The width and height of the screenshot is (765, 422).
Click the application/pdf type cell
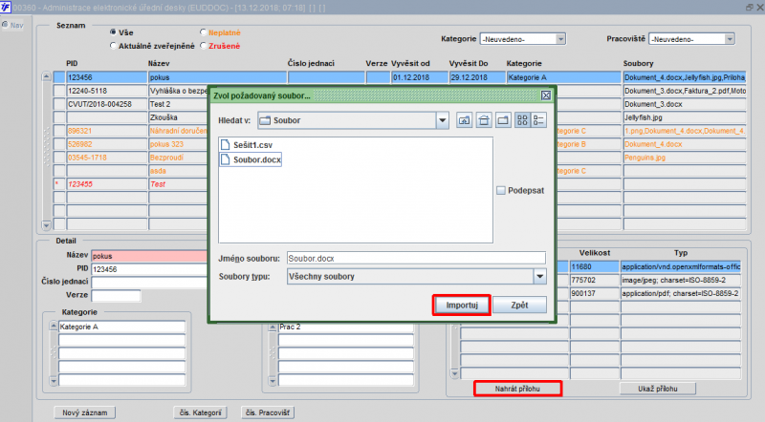pos(681,293)
